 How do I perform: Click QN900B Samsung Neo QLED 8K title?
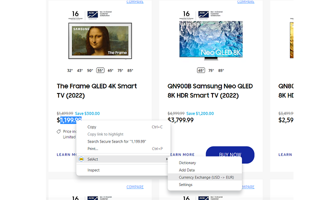click(210, 90)
